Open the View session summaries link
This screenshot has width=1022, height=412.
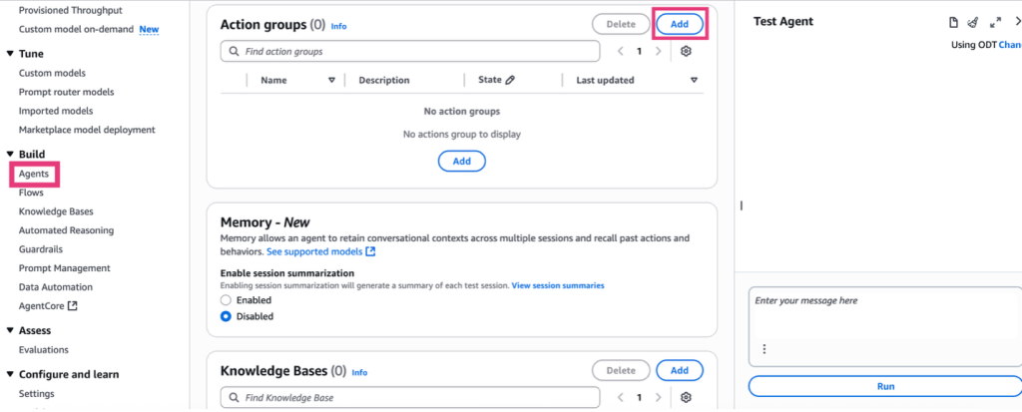tap(557, 286)
